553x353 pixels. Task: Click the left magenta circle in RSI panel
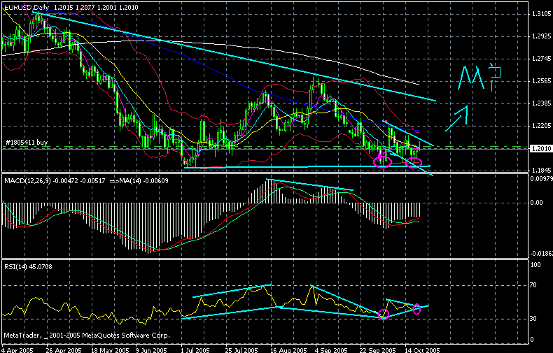(x=384, y=314)
